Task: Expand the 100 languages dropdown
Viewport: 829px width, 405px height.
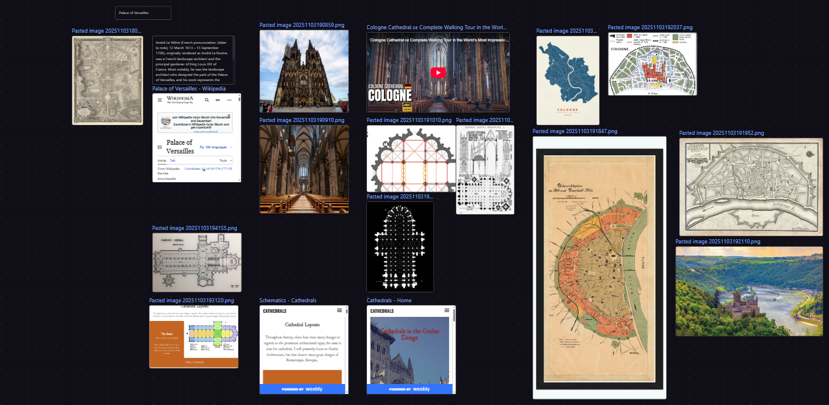Action: 215,147
